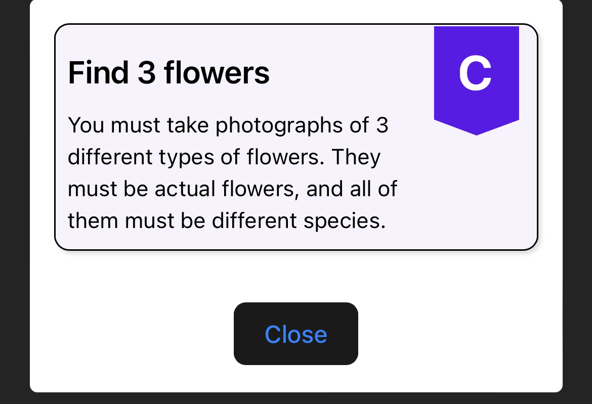Click the white letter C

(x=475, y=73)
